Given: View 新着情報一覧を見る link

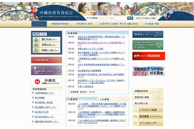Looking at the screenshot, I should (79, 92).
